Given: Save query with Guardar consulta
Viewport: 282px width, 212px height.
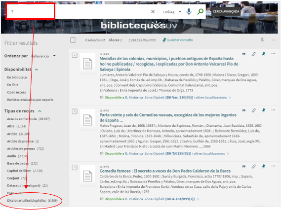Looking at the screenshot, I should [x=177, y=40].
